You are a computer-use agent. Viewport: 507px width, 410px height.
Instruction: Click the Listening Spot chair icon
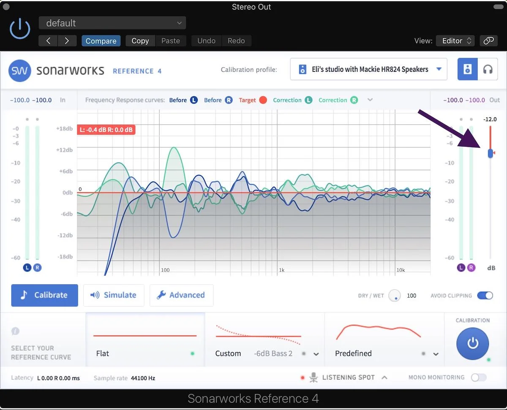(x=313, y=377)
